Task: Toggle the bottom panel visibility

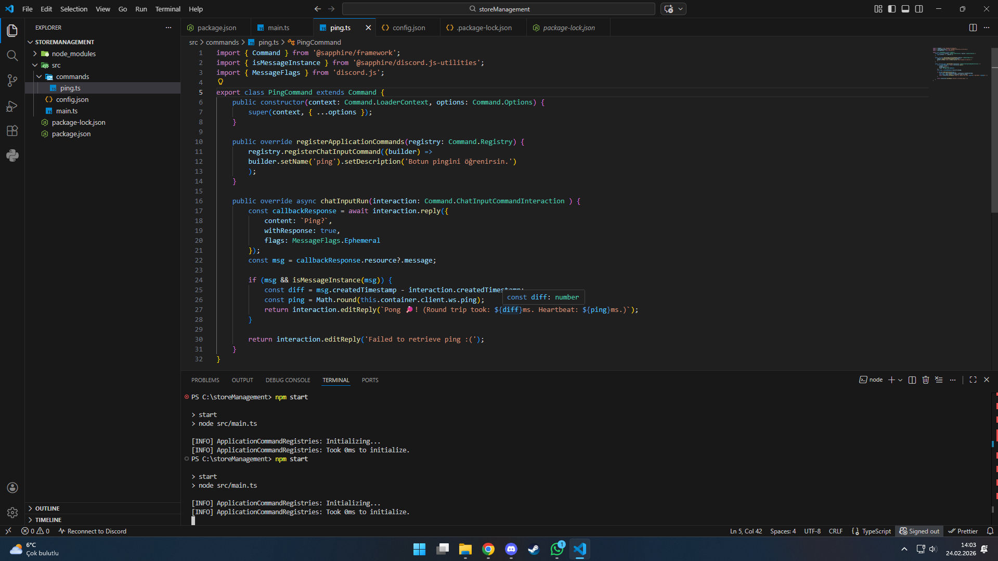Action: coord(905,9)
